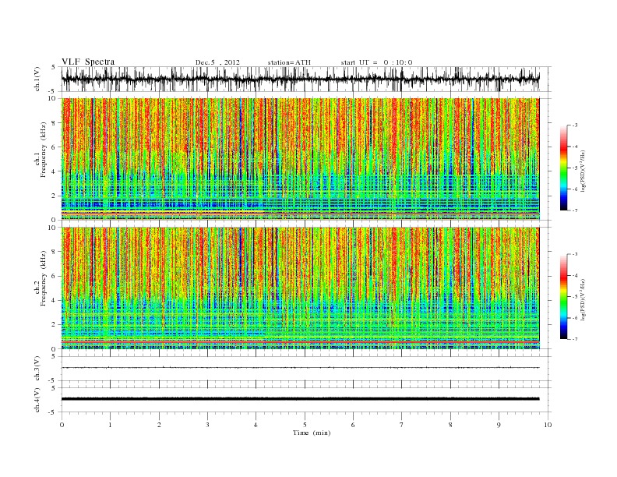Select the 'Dec.5 , 2012' date text
Viewport: 617px width, 477px height.
tap(217, 62)
